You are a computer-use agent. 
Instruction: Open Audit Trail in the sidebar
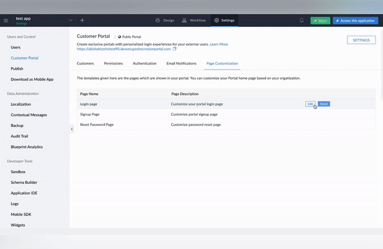click(19, 137)
